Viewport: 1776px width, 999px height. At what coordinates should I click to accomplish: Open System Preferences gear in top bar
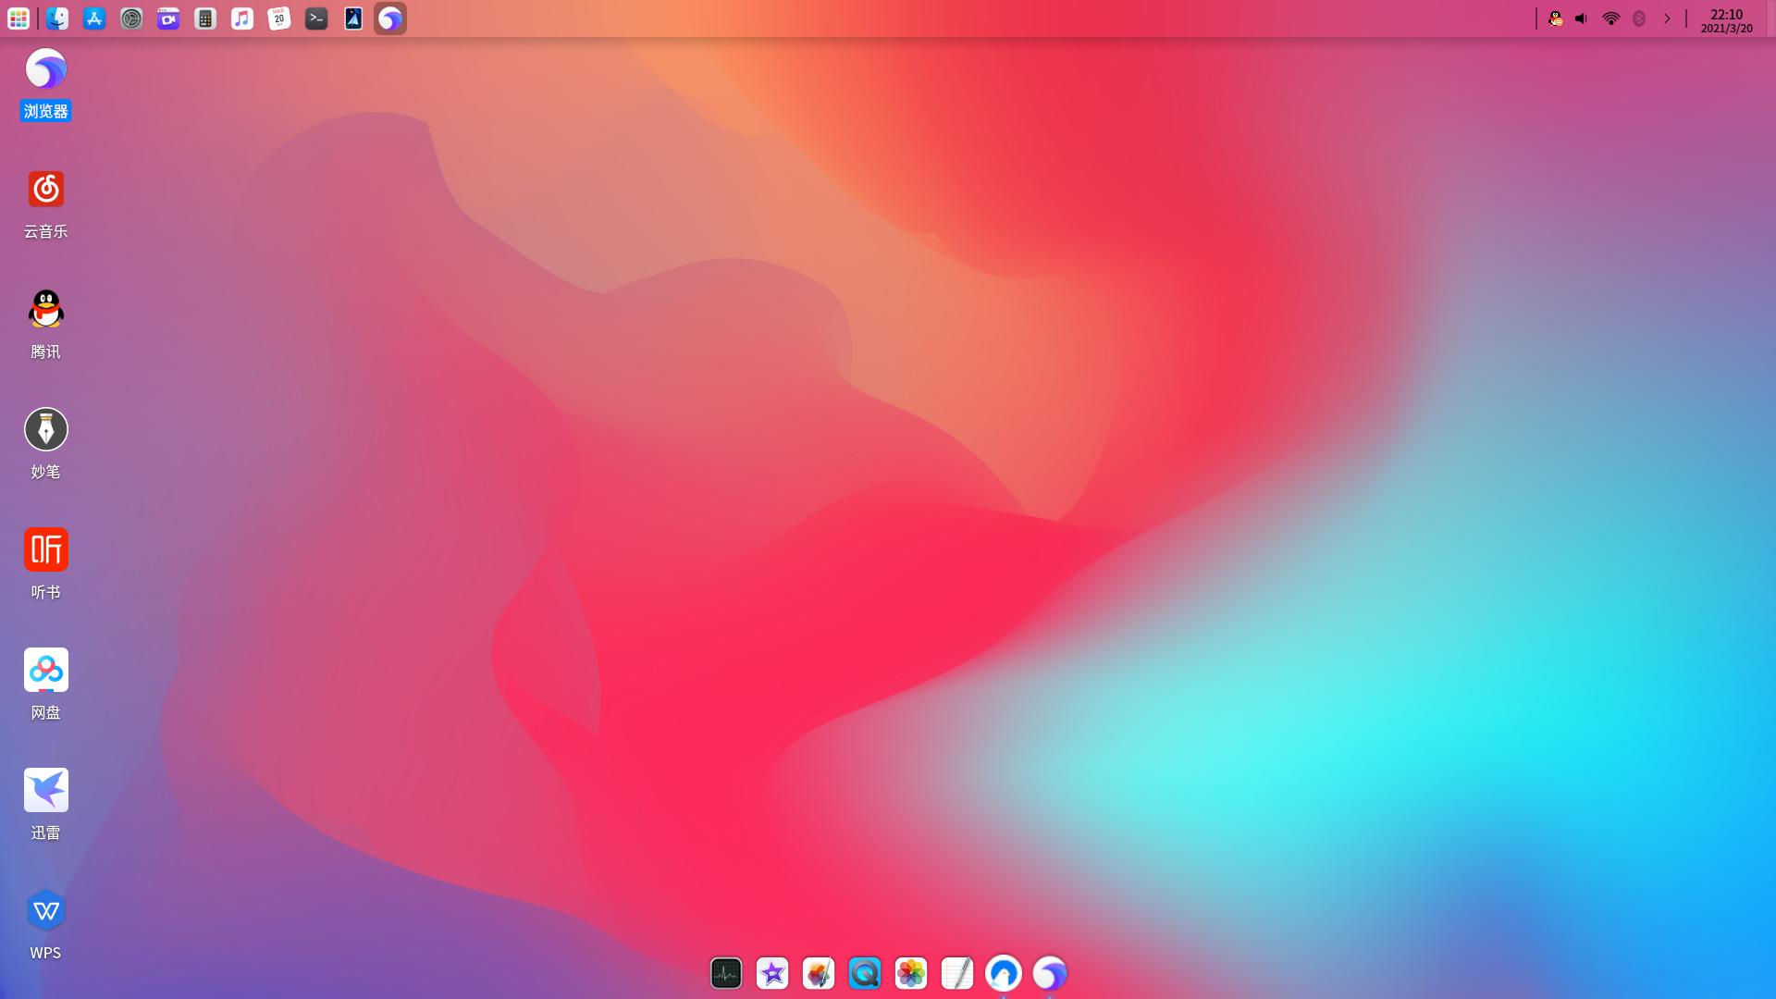[131, 18]
